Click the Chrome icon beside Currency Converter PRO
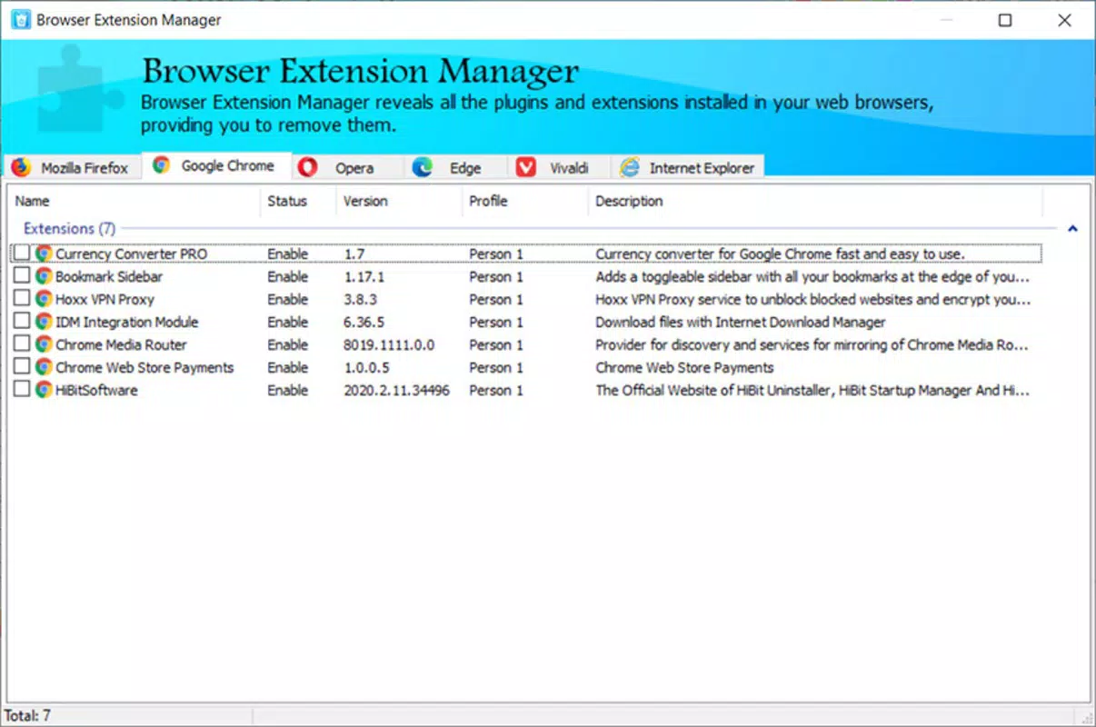Viewport: 1096px width, 727px height. 44,254
